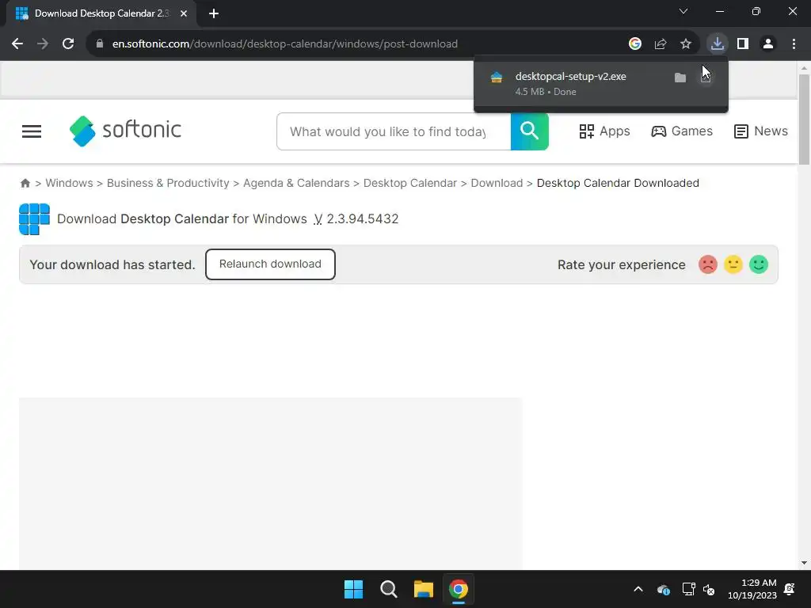Reload the current page

68,44
